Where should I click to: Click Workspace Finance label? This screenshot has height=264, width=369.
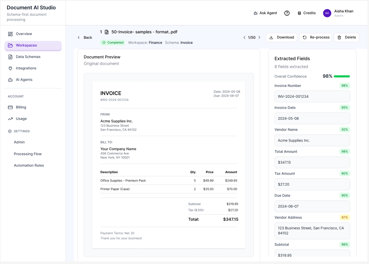click(145, 43)
